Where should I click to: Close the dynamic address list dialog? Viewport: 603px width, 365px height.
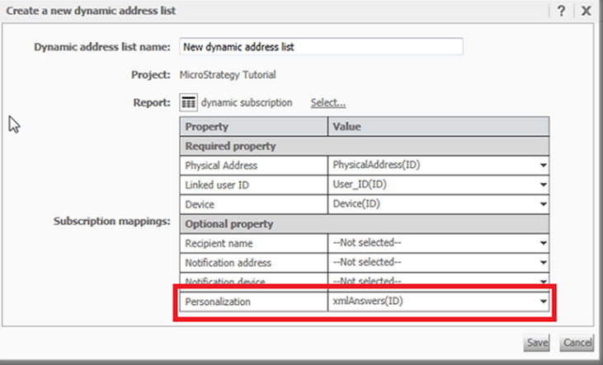pyautogui.click(x=586, y=11)
